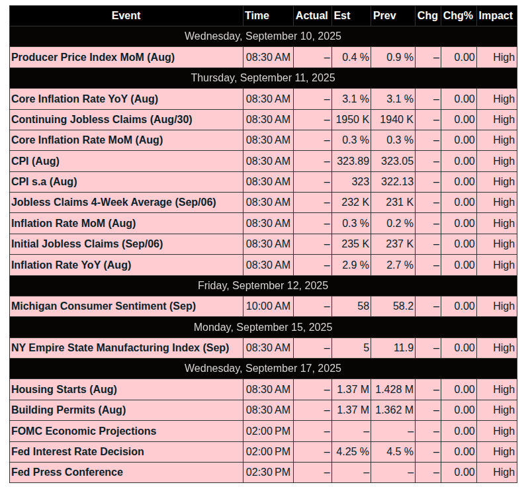The image size is (530, 489).
Task: Click the 02:30 PM time for Fed Press Conference
Action: [268, 472]
